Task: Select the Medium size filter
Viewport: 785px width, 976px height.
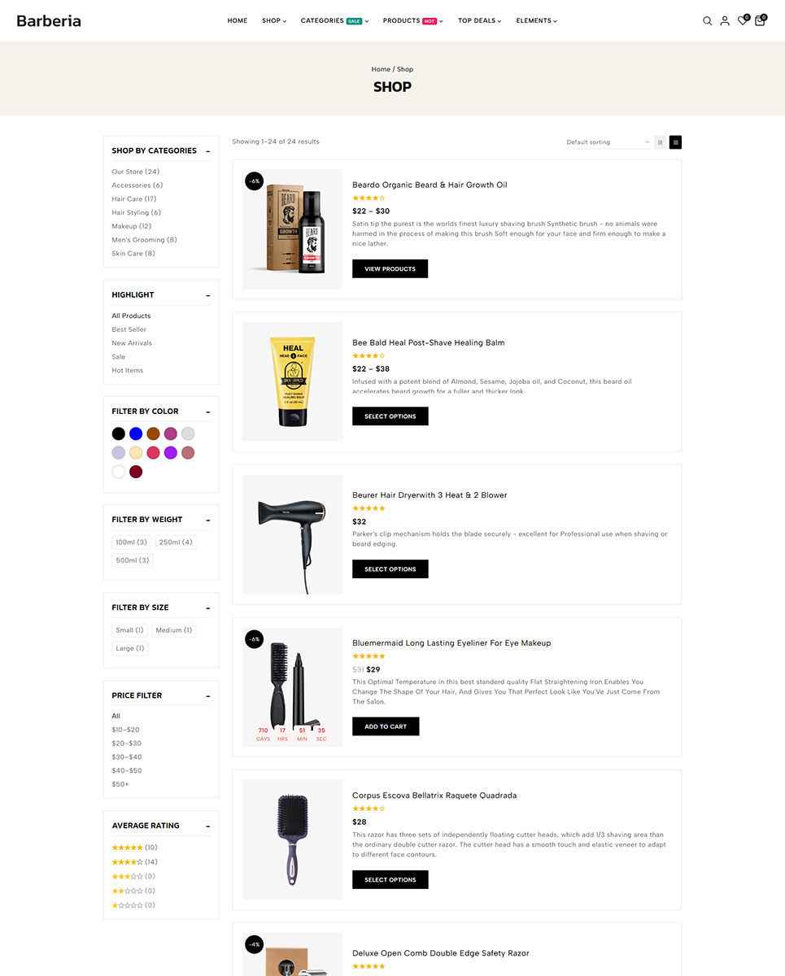Action: 174,630
